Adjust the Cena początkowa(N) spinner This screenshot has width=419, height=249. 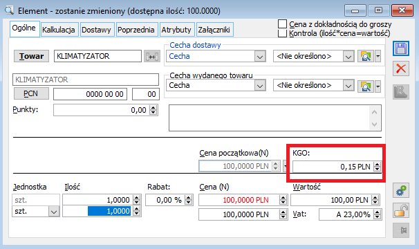click(x=275, y=166)
